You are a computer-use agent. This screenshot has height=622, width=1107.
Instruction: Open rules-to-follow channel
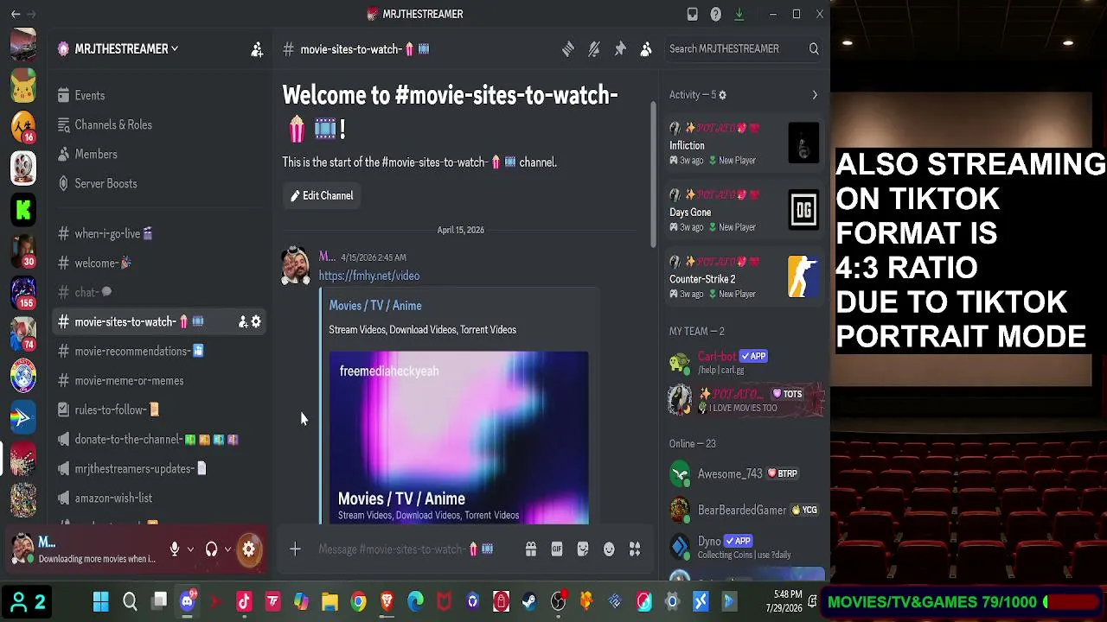(x=160, y=410)
